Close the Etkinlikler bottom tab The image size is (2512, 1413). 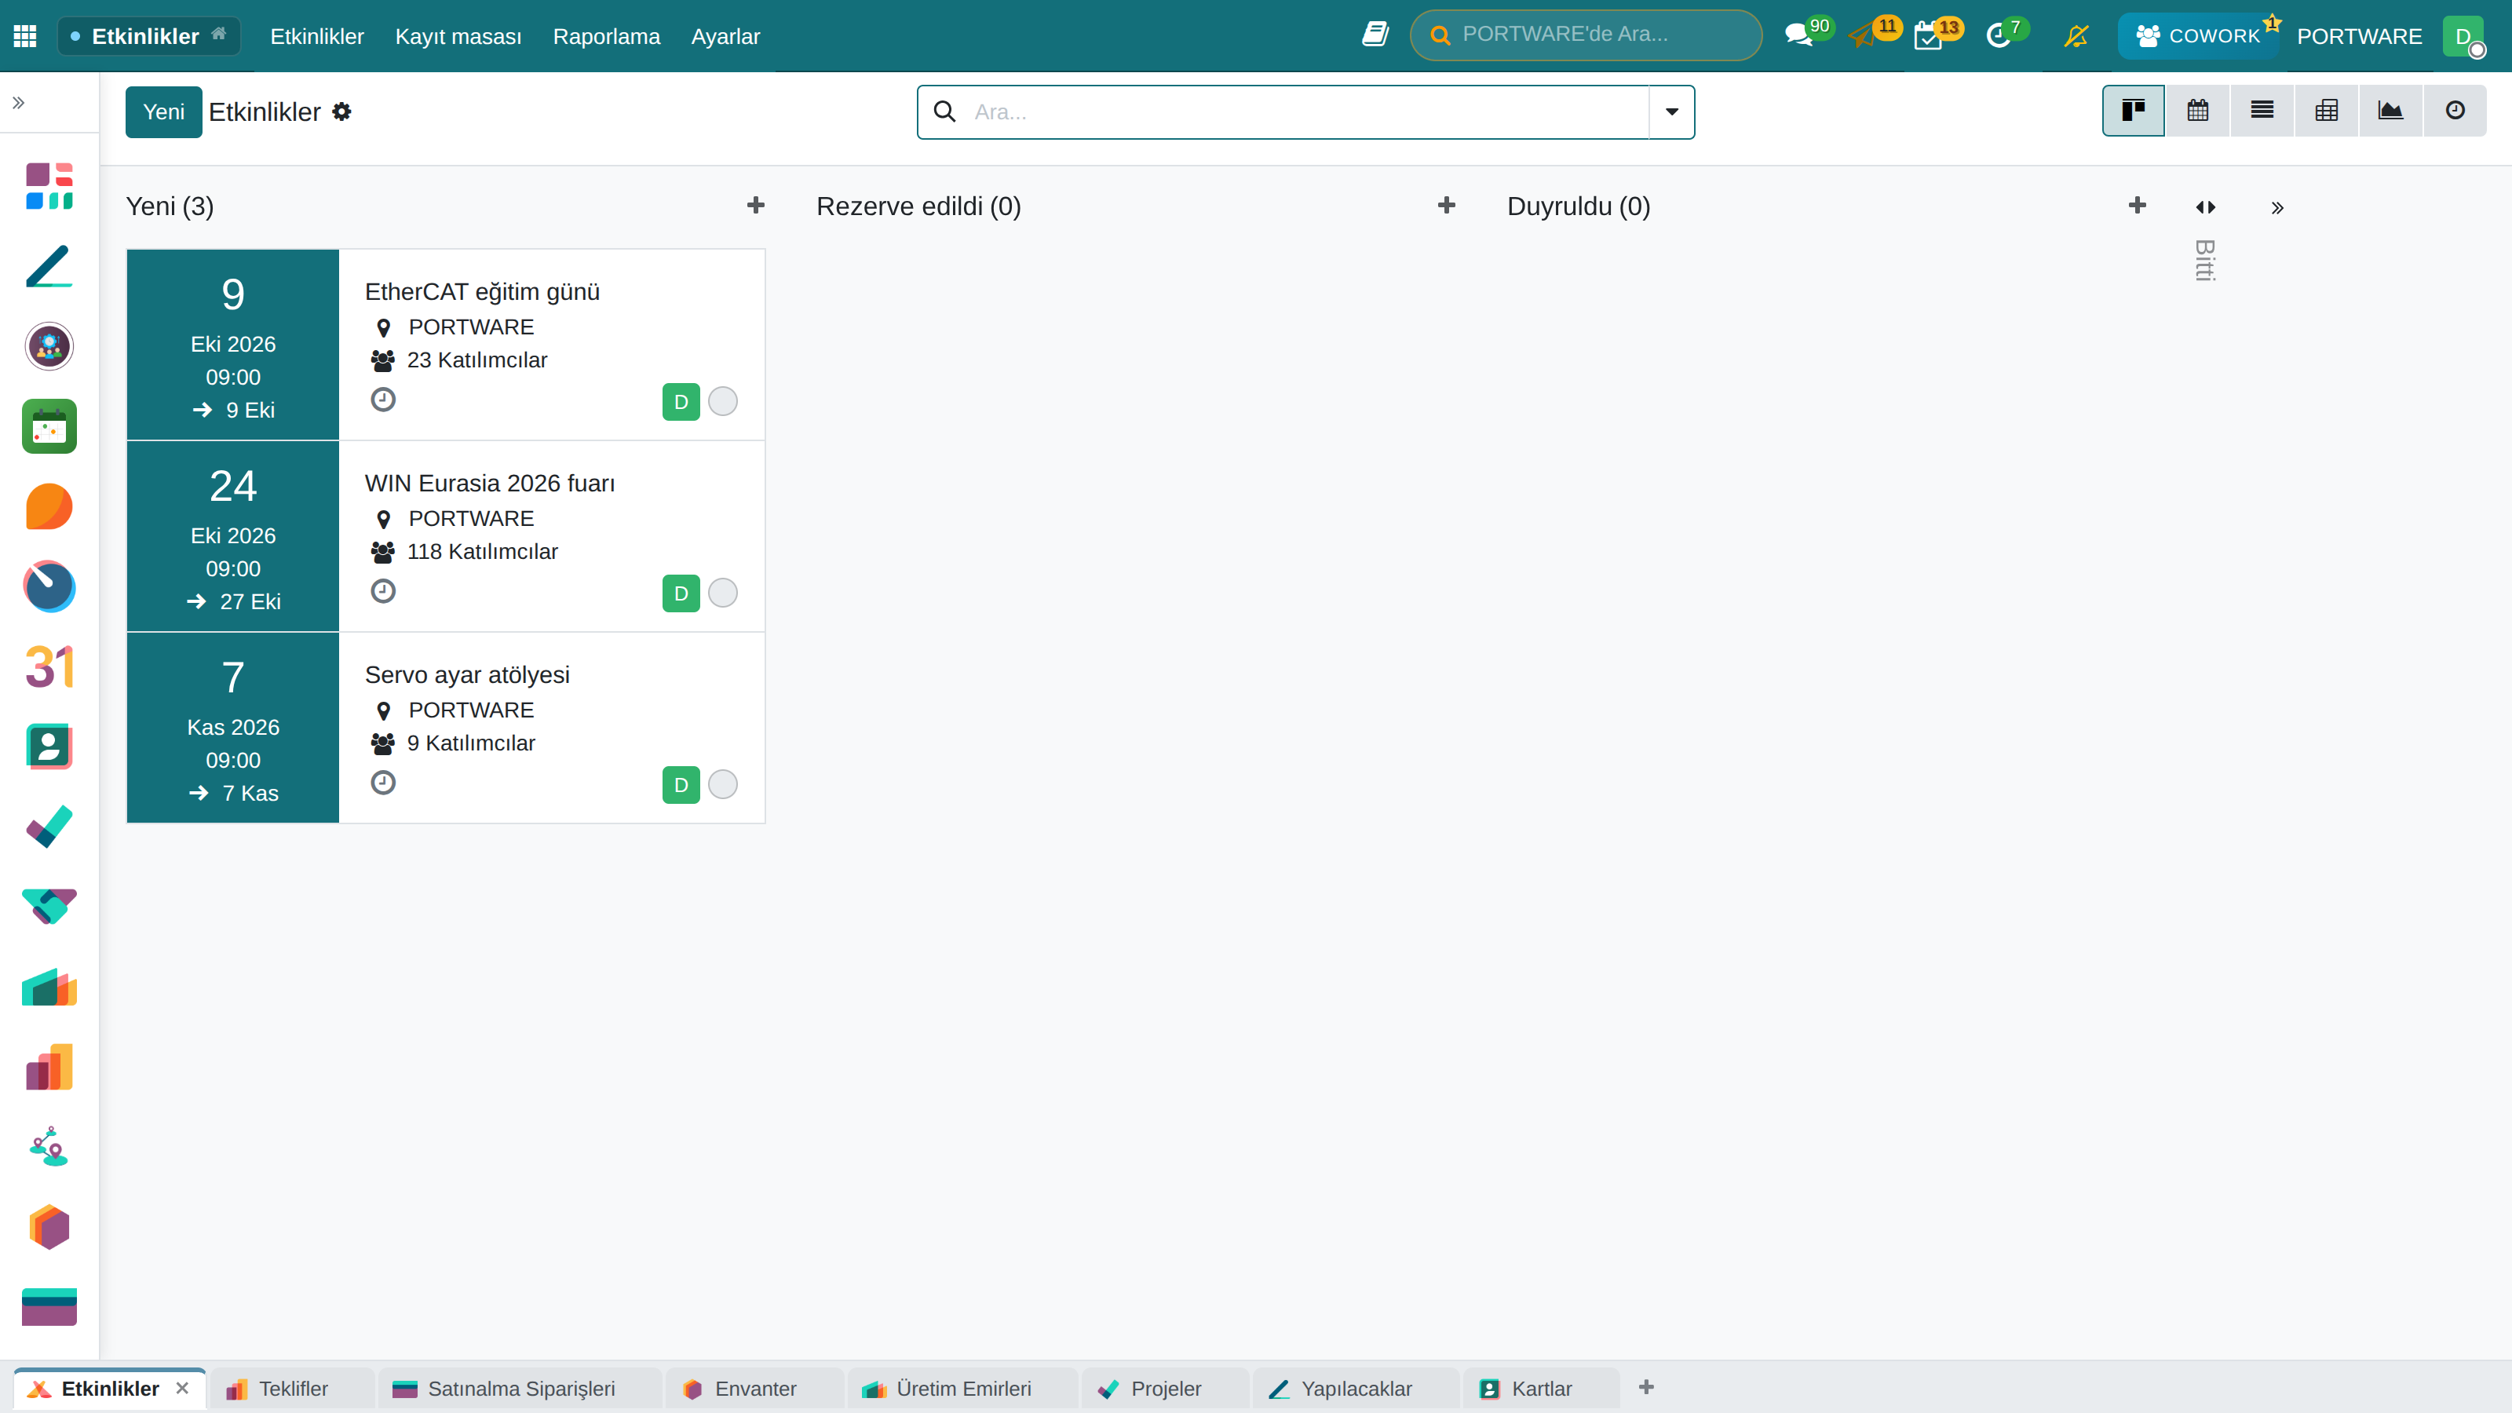pyautogui.click(x=182, y=1388)
